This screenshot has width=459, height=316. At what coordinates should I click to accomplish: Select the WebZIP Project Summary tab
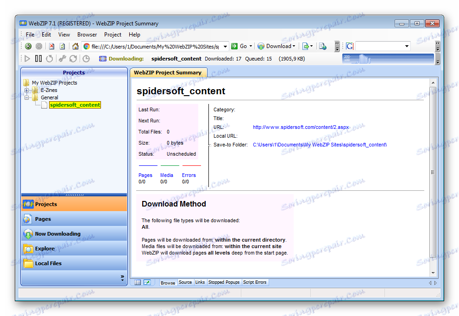click(x=168, y=73)
